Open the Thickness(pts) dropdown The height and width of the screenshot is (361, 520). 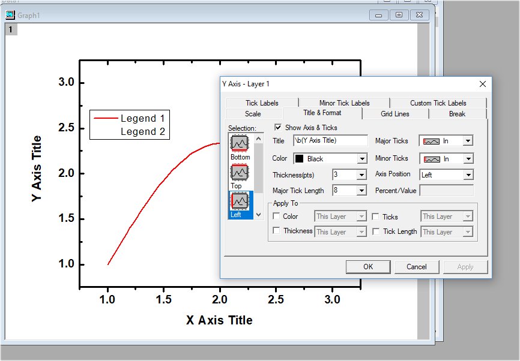click(361, 175)
